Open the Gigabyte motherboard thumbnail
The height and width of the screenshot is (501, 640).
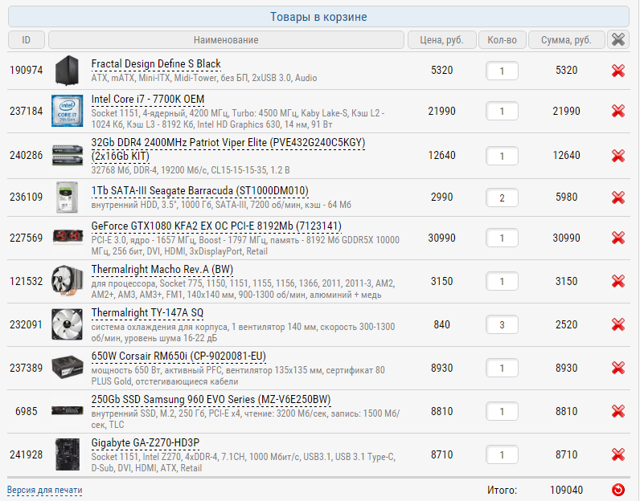point(68,454)
